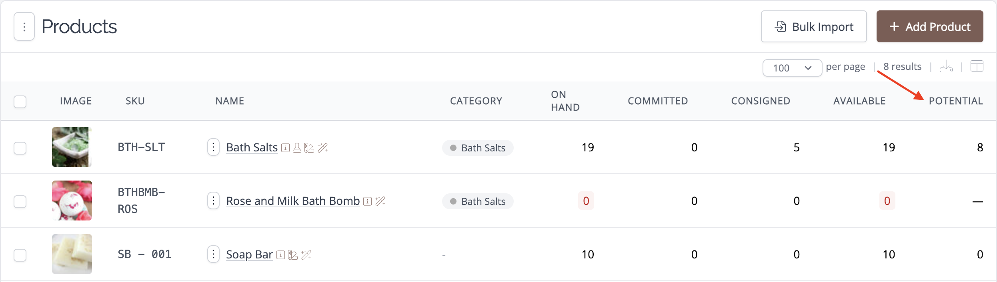Open the 100 per page dropdown
Screen dimensions: 997x282
(x=792, y=68)
